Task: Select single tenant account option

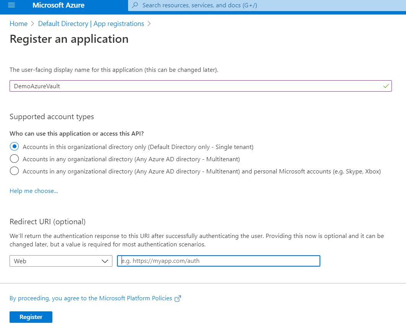Action: coord(14,146)
